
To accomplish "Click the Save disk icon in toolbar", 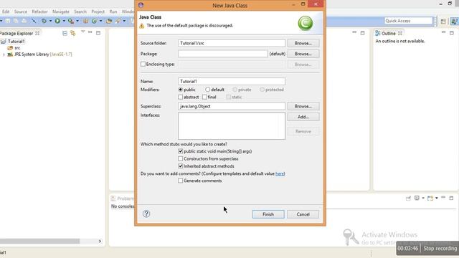I will (8, 21).
